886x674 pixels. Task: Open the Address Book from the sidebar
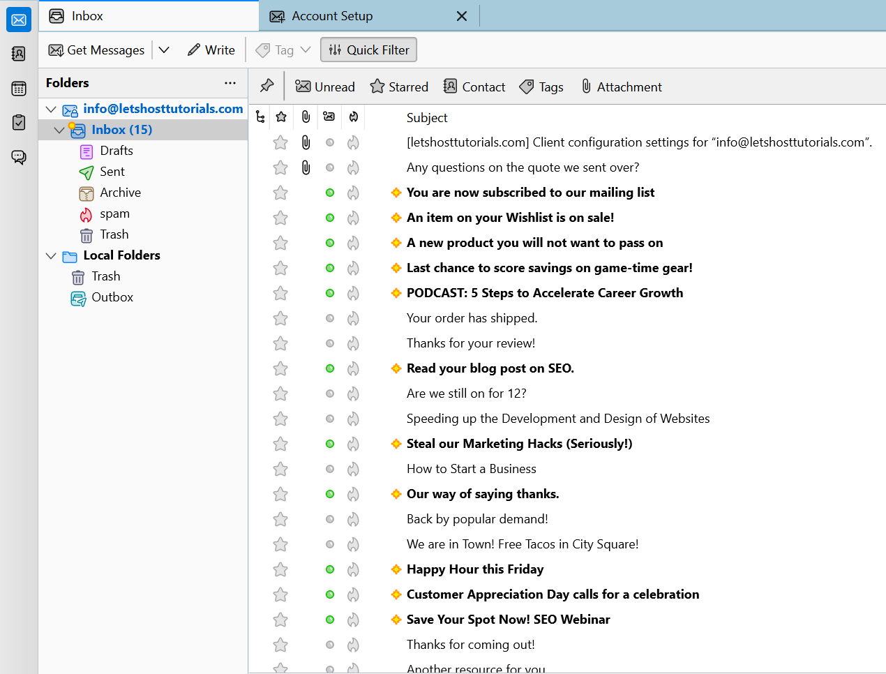click(x=18, y=54)
